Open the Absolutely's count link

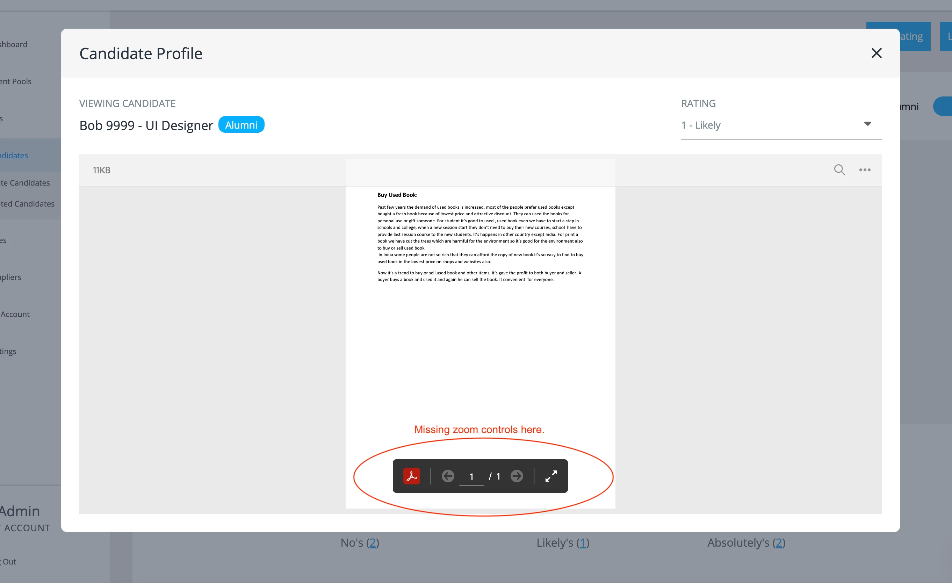pos(779,542)
